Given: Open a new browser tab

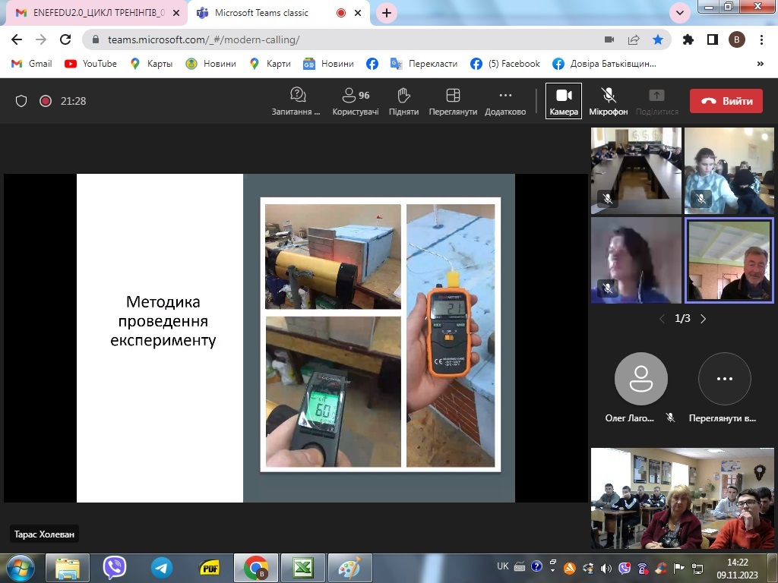Looking at the screenshot, I should coord(387,13).
